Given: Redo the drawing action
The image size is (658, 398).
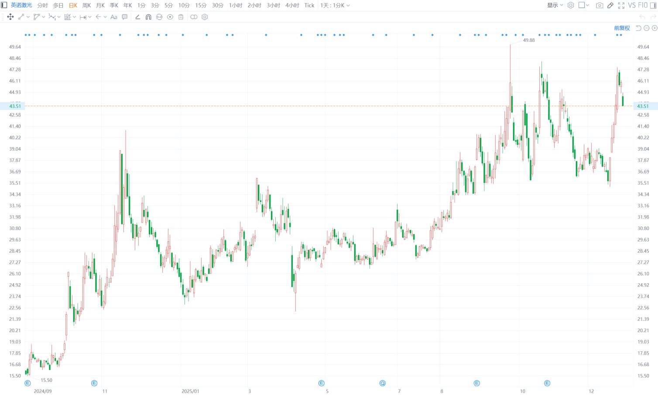Looking at the screenshot, I should coord(653,17).
